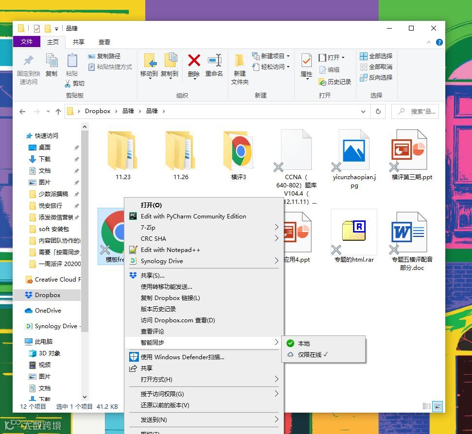
Task: Click the 重命名 icon
Action: pos(214,61)
